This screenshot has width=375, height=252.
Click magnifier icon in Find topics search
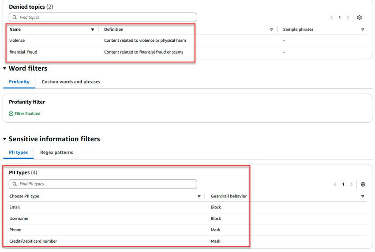click(15, 18)
